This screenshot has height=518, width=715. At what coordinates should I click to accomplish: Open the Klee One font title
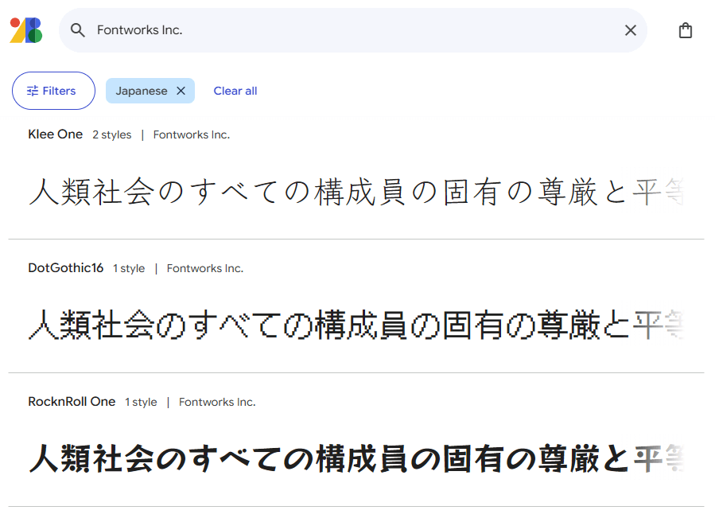tap(55, 134)
